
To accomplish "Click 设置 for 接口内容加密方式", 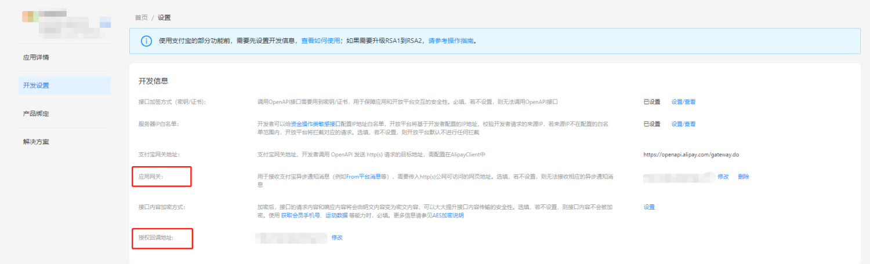I will point(649,207).
